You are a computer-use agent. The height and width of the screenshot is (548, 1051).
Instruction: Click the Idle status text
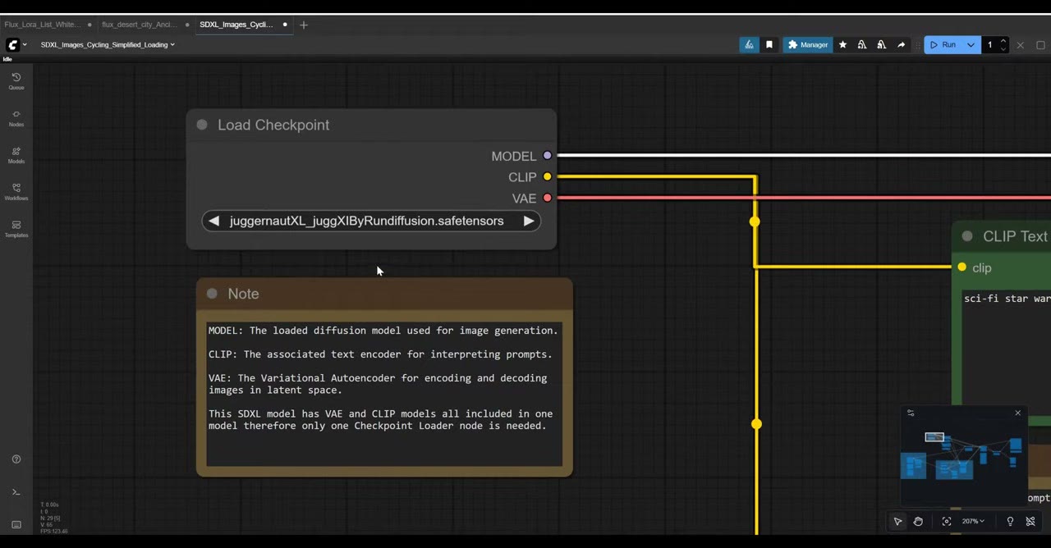click(x=7, y=58)
